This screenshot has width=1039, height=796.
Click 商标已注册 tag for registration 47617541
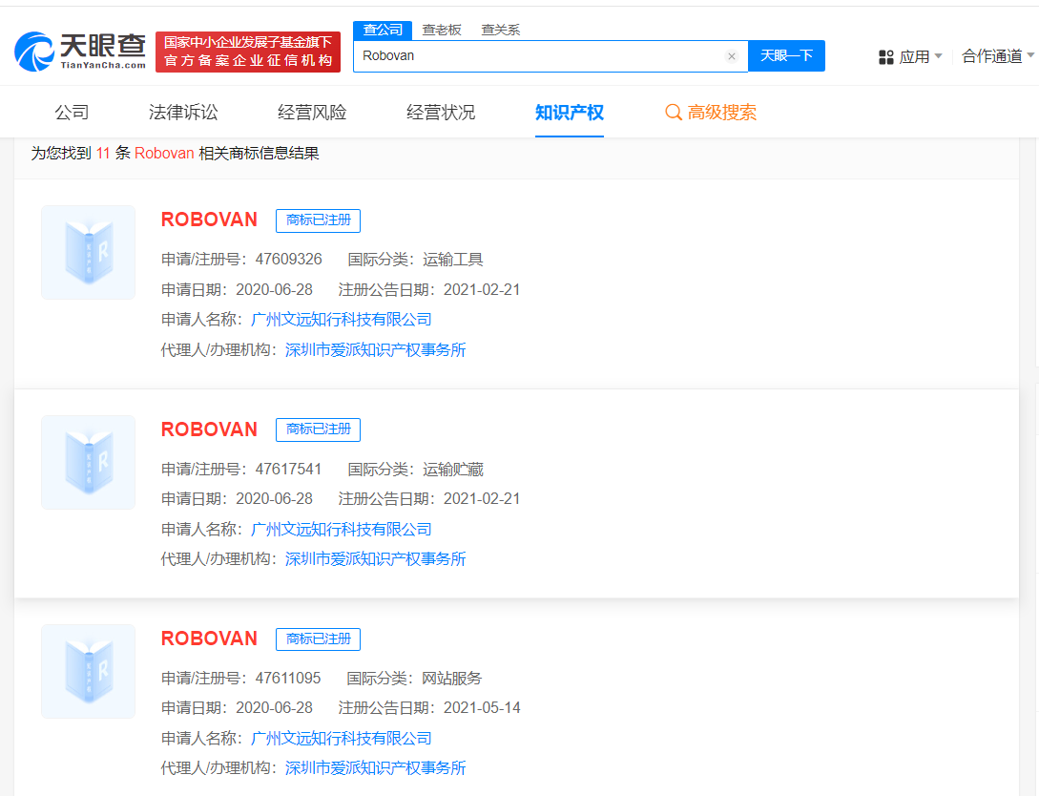click(x=318, y=429)
